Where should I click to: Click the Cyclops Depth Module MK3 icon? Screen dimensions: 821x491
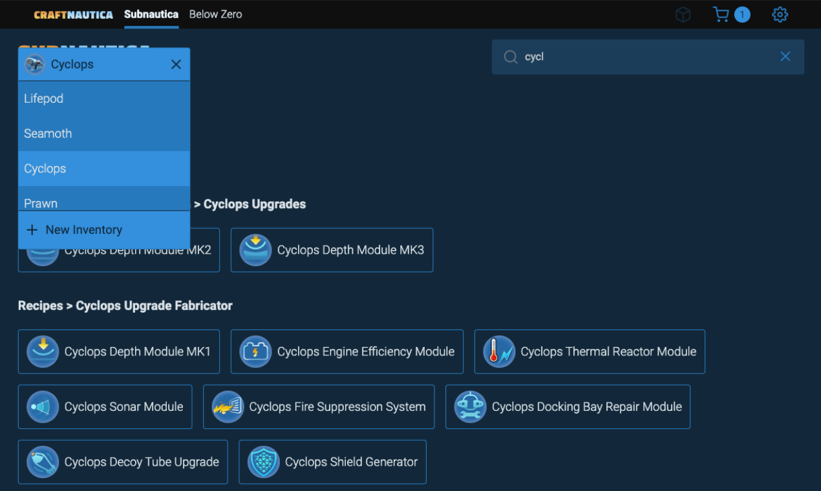255,250
